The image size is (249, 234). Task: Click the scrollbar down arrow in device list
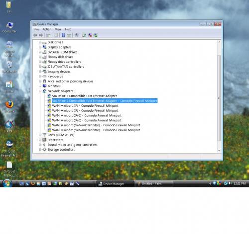(219, 151)
